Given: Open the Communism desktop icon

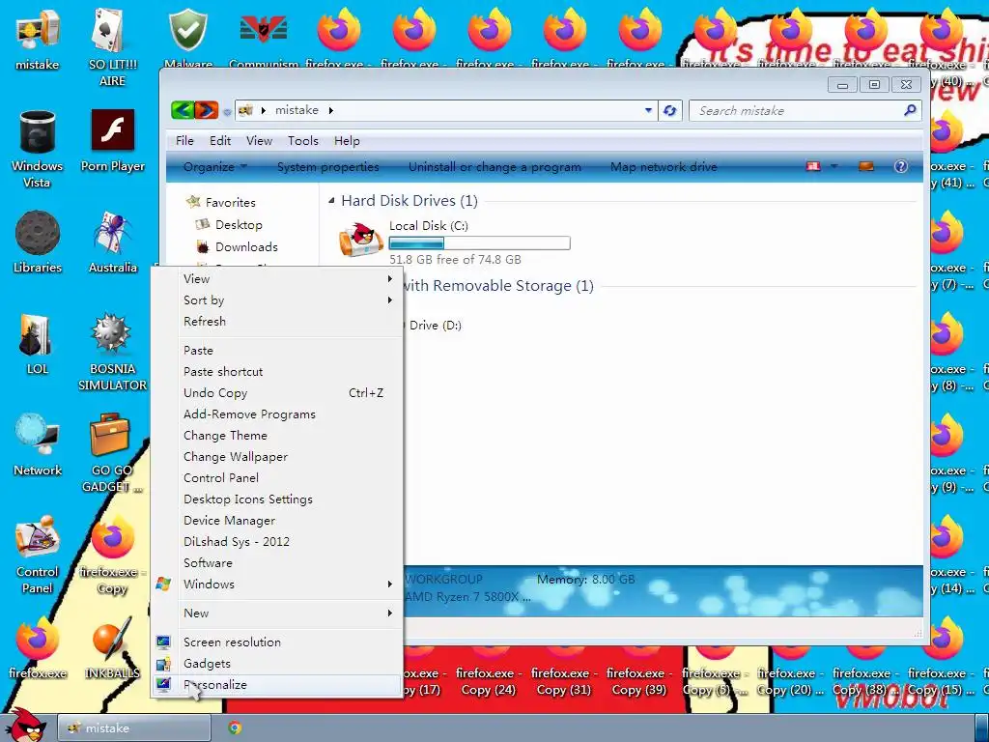Looking at the screenshot, I should click(x=263, y=35).
